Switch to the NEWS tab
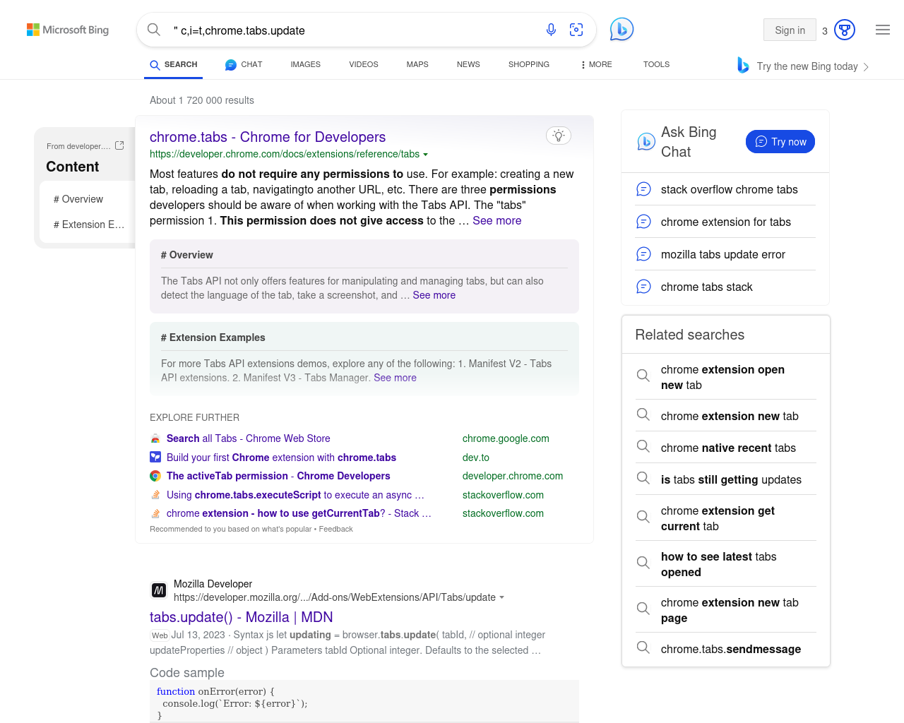The image size is (904, 723). [468, 64]
